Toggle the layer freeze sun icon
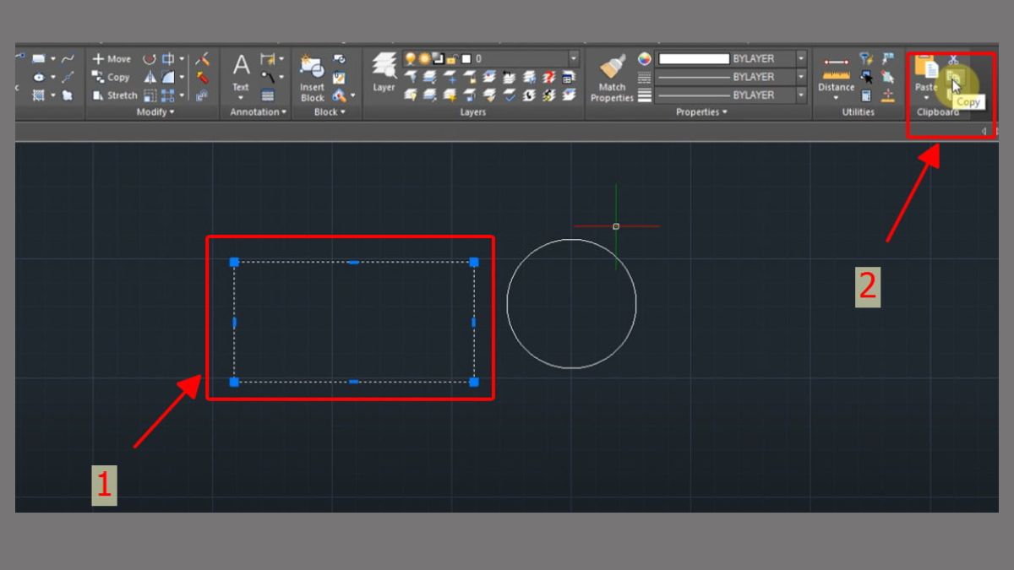This screenshot has width=1014, height=570. pos(425,59)
